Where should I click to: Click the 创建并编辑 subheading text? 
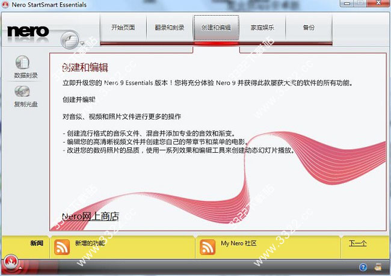point(79,99)
